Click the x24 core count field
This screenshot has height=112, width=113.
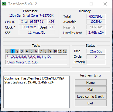(x=51, y=22)
